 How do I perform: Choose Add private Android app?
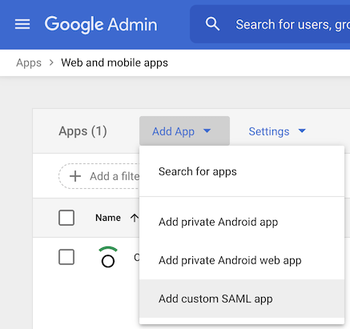(x=242, y=222)
